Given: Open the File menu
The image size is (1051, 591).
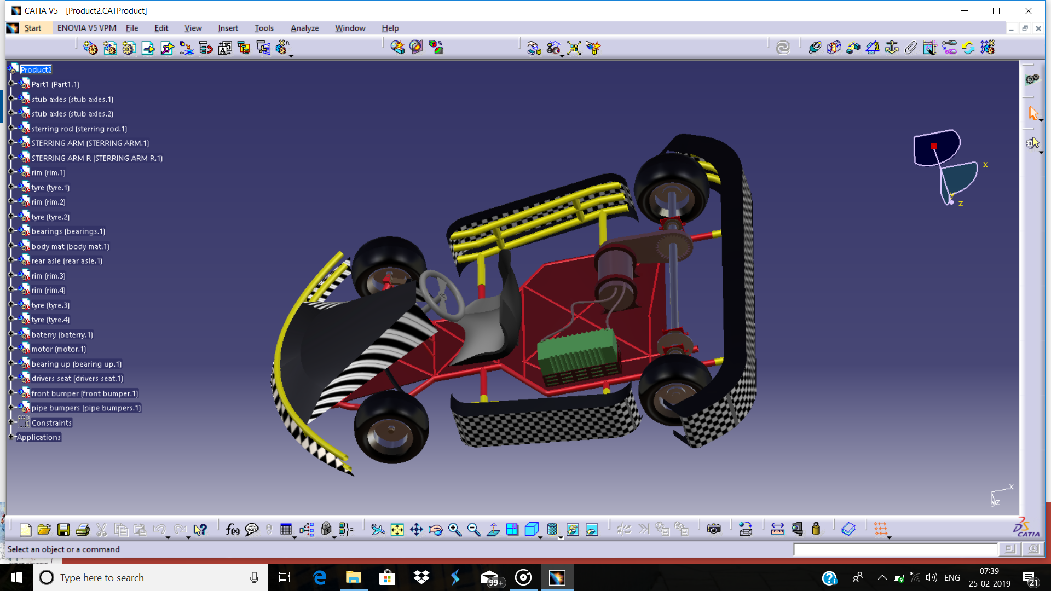Looking at the screenshot, I should [132, 28].
